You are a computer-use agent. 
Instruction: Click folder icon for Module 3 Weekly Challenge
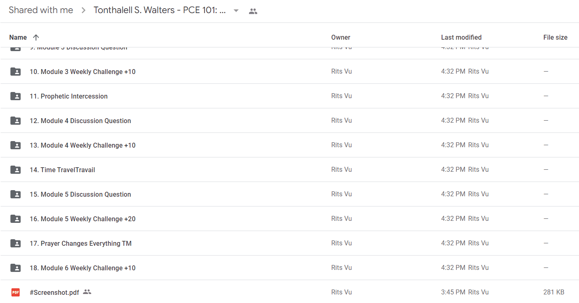point(16,72)
